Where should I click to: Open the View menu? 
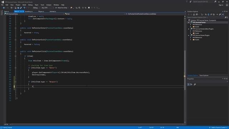pos(12,5)
